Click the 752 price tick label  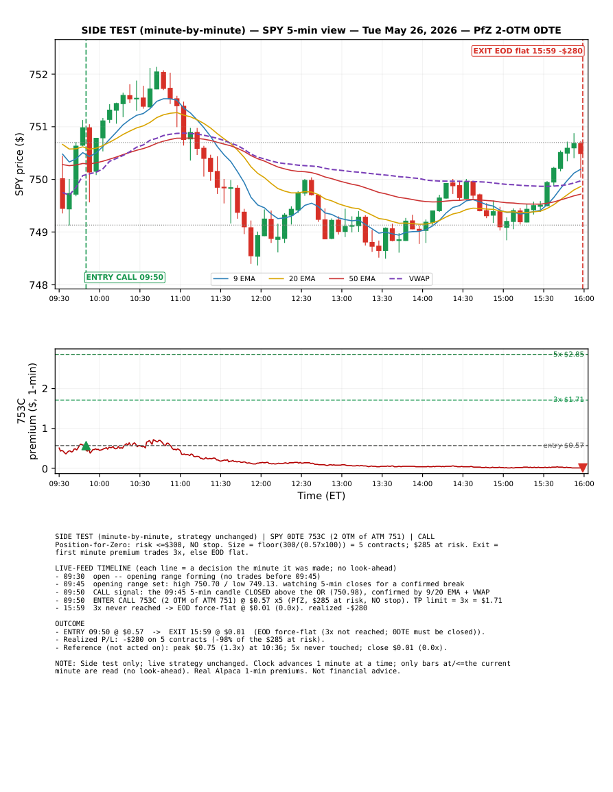pyautogui.click(x=38, y=75)
